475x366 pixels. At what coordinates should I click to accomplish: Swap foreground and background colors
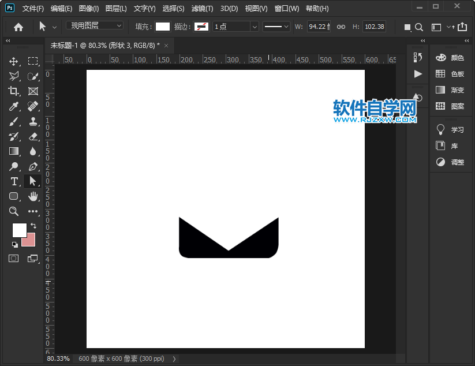point(33,226)
